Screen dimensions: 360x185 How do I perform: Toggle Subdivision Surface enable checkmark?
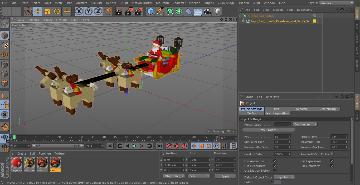320,16
